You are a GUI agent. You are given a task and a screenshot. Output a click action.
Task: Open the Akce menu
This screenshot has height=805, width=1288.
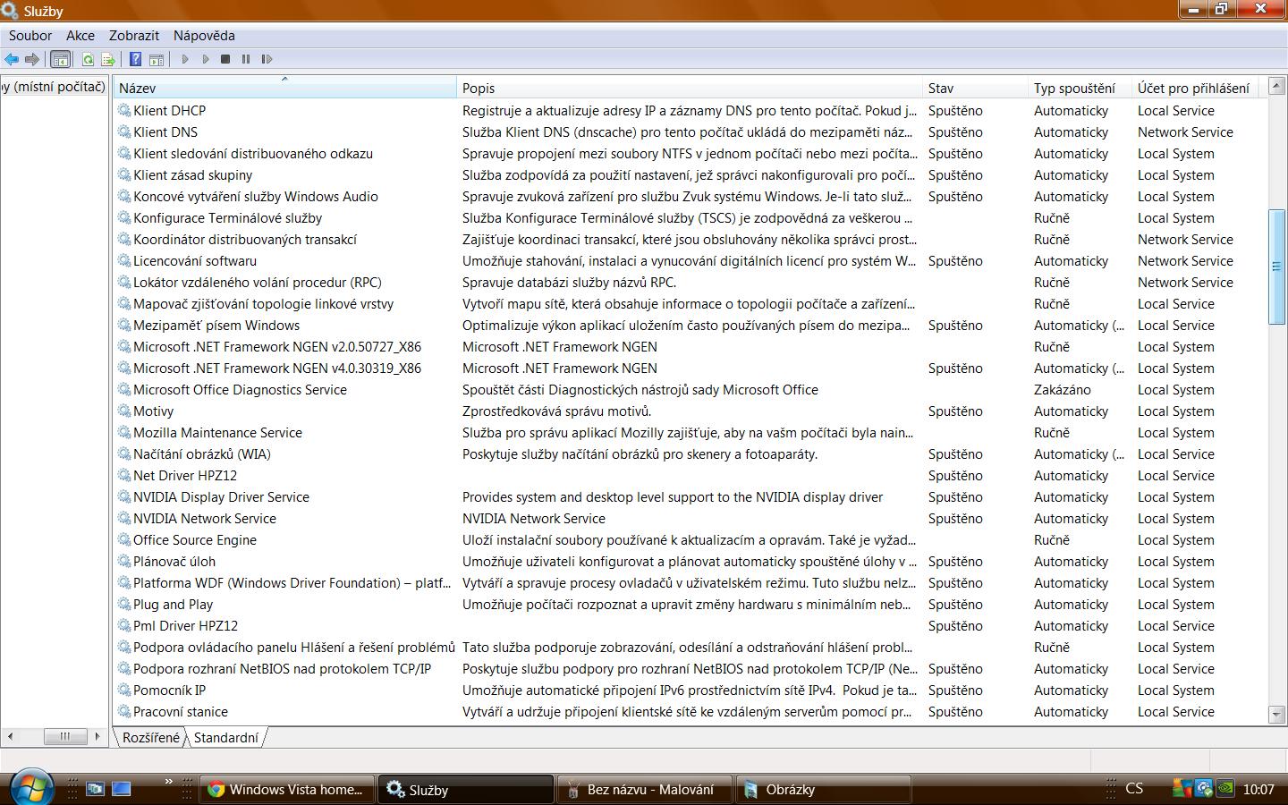point(80,36)
